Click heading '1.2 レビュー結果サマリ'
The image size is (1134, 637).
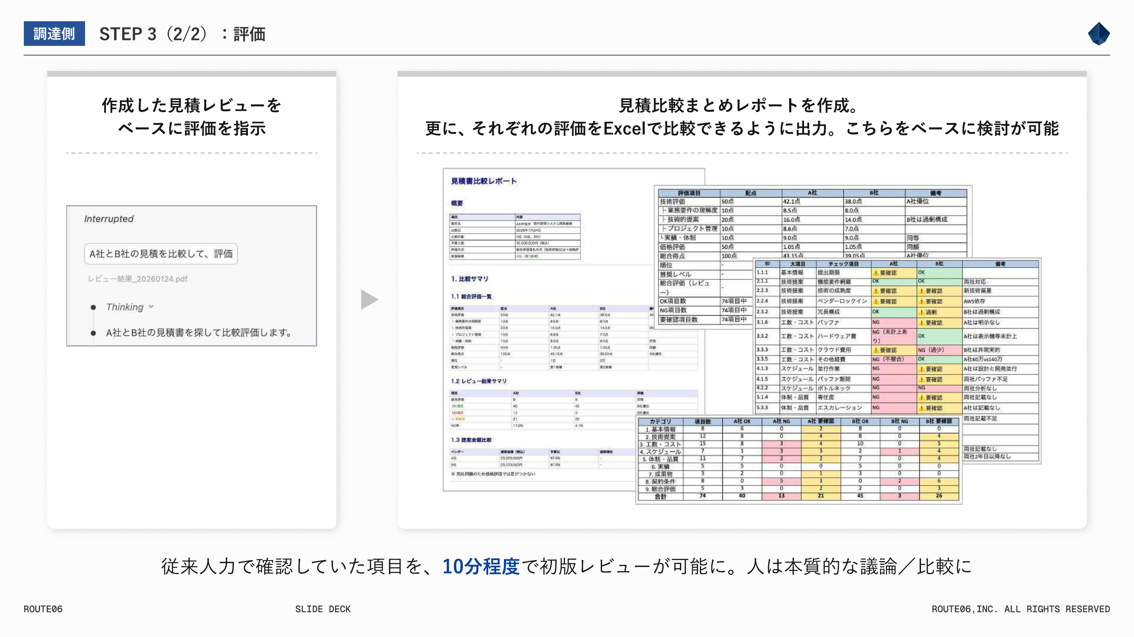click(x=478, y=381)
